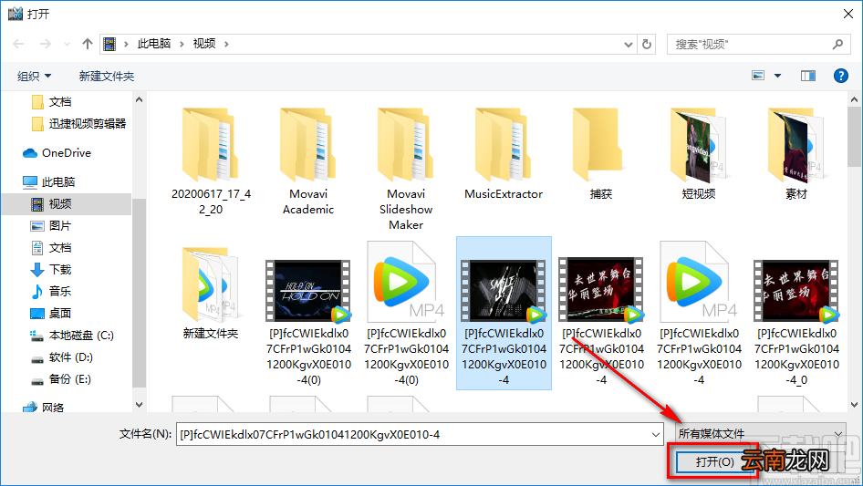Close the 打开 dialog window
The height and width of the screenshot is (486, 863).
(848, 14)
